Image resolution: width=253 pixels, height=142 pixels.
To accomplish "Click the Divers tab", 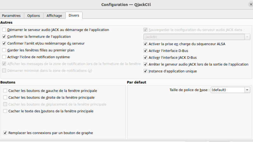I will [74, 15].
